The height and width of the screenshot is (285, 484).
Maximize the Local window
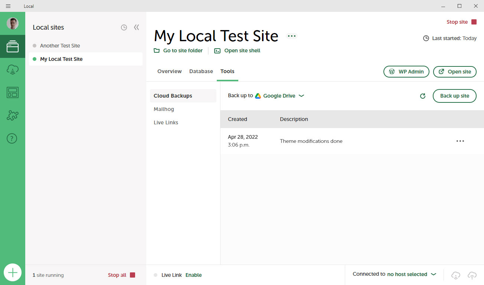[460, 6]
